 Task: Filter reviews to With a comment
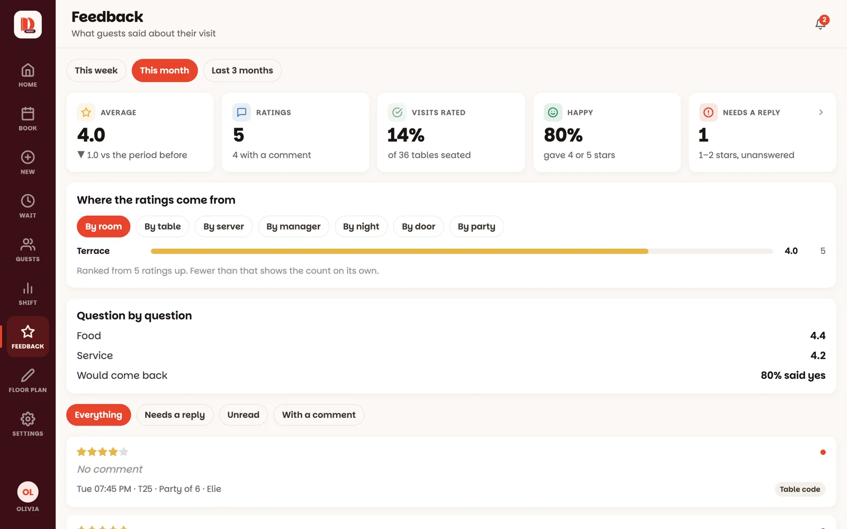click(x=319, y=415)
